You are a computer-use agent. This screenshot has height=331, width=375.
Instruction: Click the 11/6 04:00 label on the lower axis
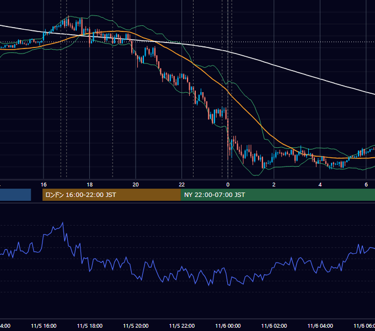tap(320, 326)
